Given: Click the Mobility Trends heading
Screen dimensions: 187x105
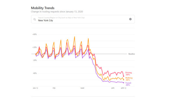Looking at the screenshot, I should click(x=43, y=8).
